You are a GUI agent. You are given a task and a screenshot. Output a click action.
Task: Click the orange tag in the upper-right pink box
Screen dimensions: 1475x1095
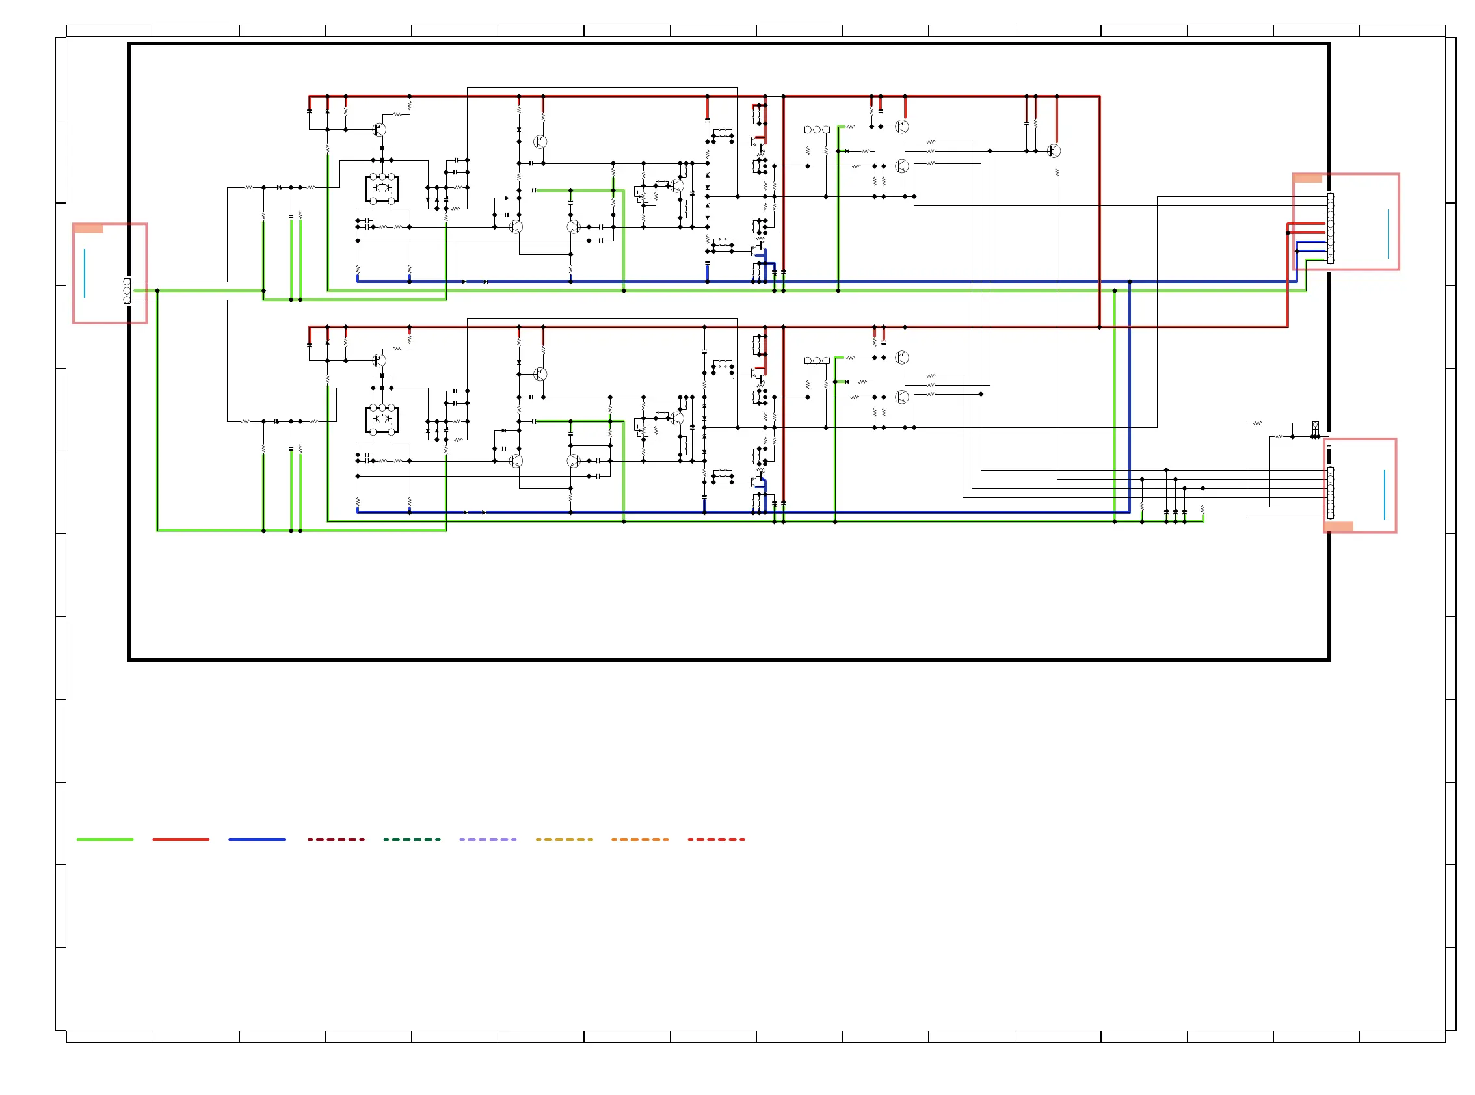tap(1307, 178)
